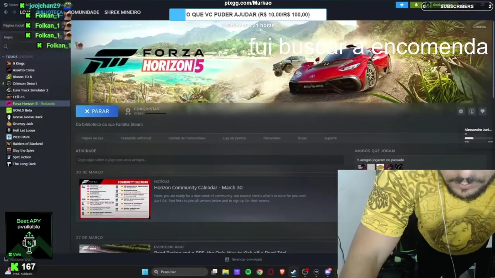
Task: Click 5 amigos jogaram no passado
Action: point(381,160)
